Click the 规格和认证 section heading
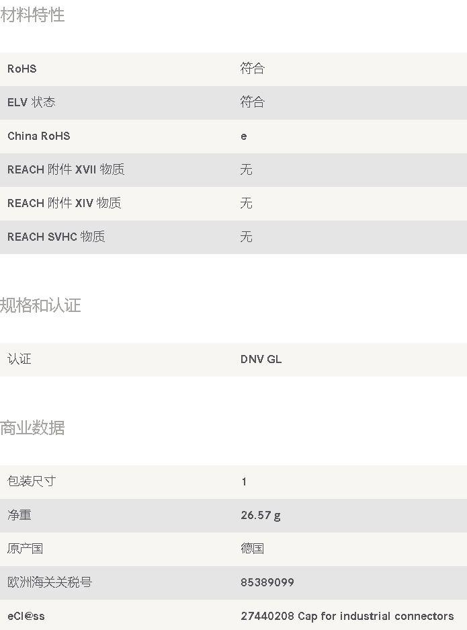Viewport: 467px width, 630px height. [x=40, y=305]
